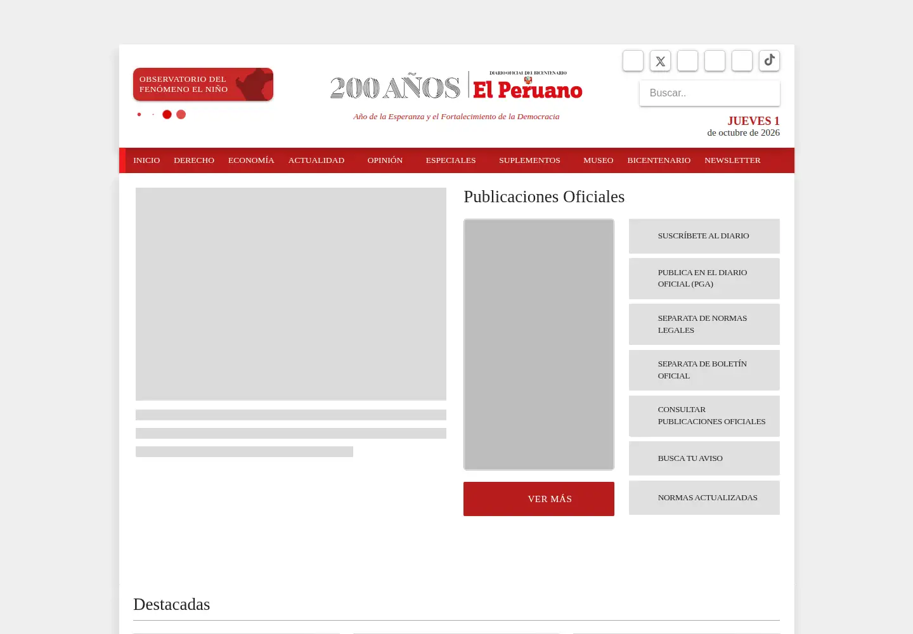Image resolution: width=913 pixels, height=634 pixels.
Task: Go to the MUSEO section
Action: (x=599, y=160)
